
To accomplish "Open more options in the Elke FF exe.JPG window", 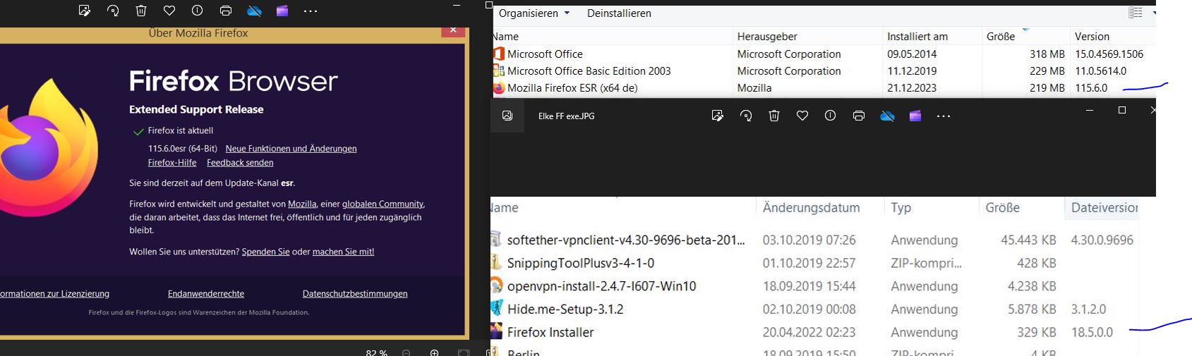I will pos(944,116).
